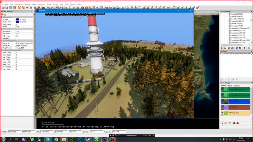Click the orange cube icon in toolbar
253x142 pixels.
86,8
